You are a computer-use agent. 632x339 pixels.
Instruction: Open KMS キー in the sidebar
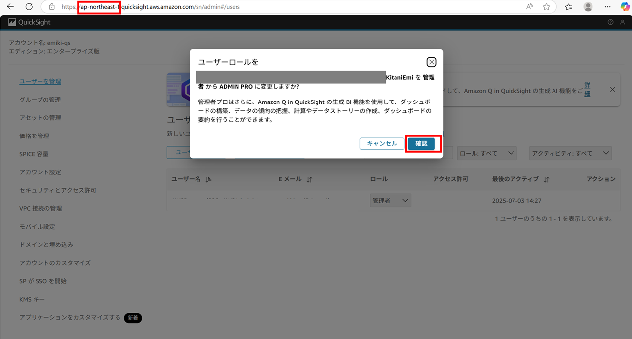32,300
